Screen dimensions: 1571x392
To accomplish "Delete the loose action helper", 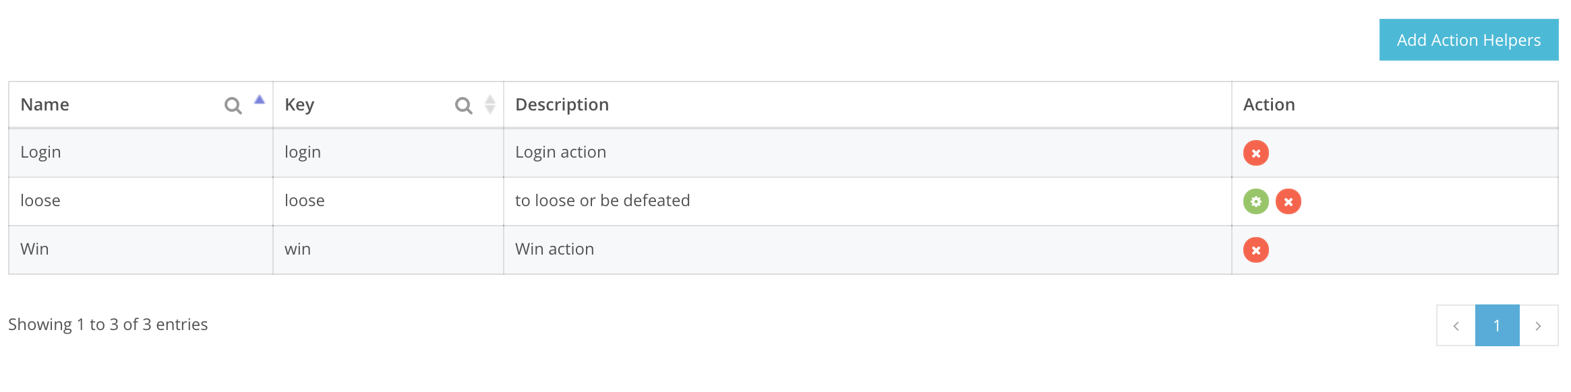I will pos(1288,200).
